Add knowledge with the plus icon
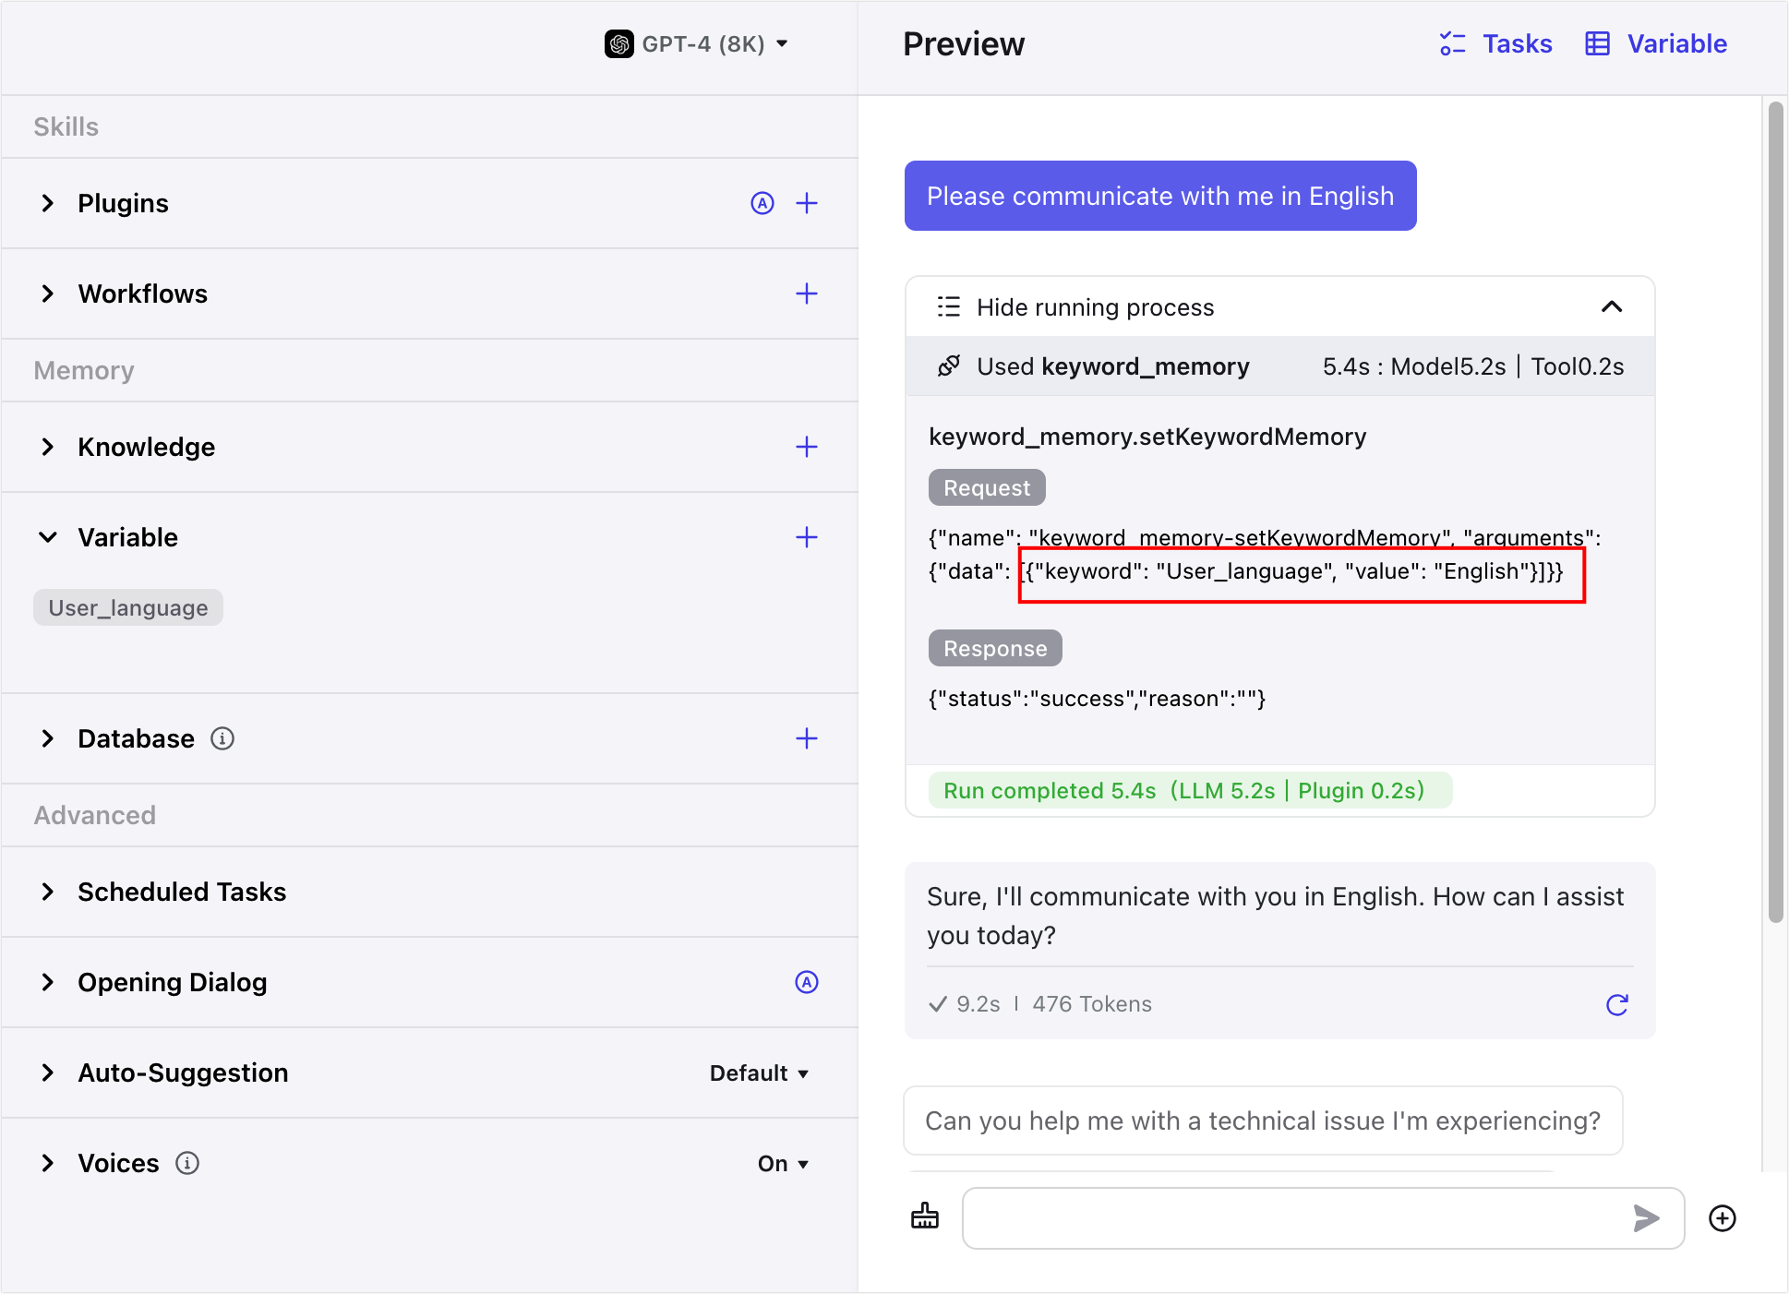This screenshot has width=1789, height=1294. click(x=807, y=447)
